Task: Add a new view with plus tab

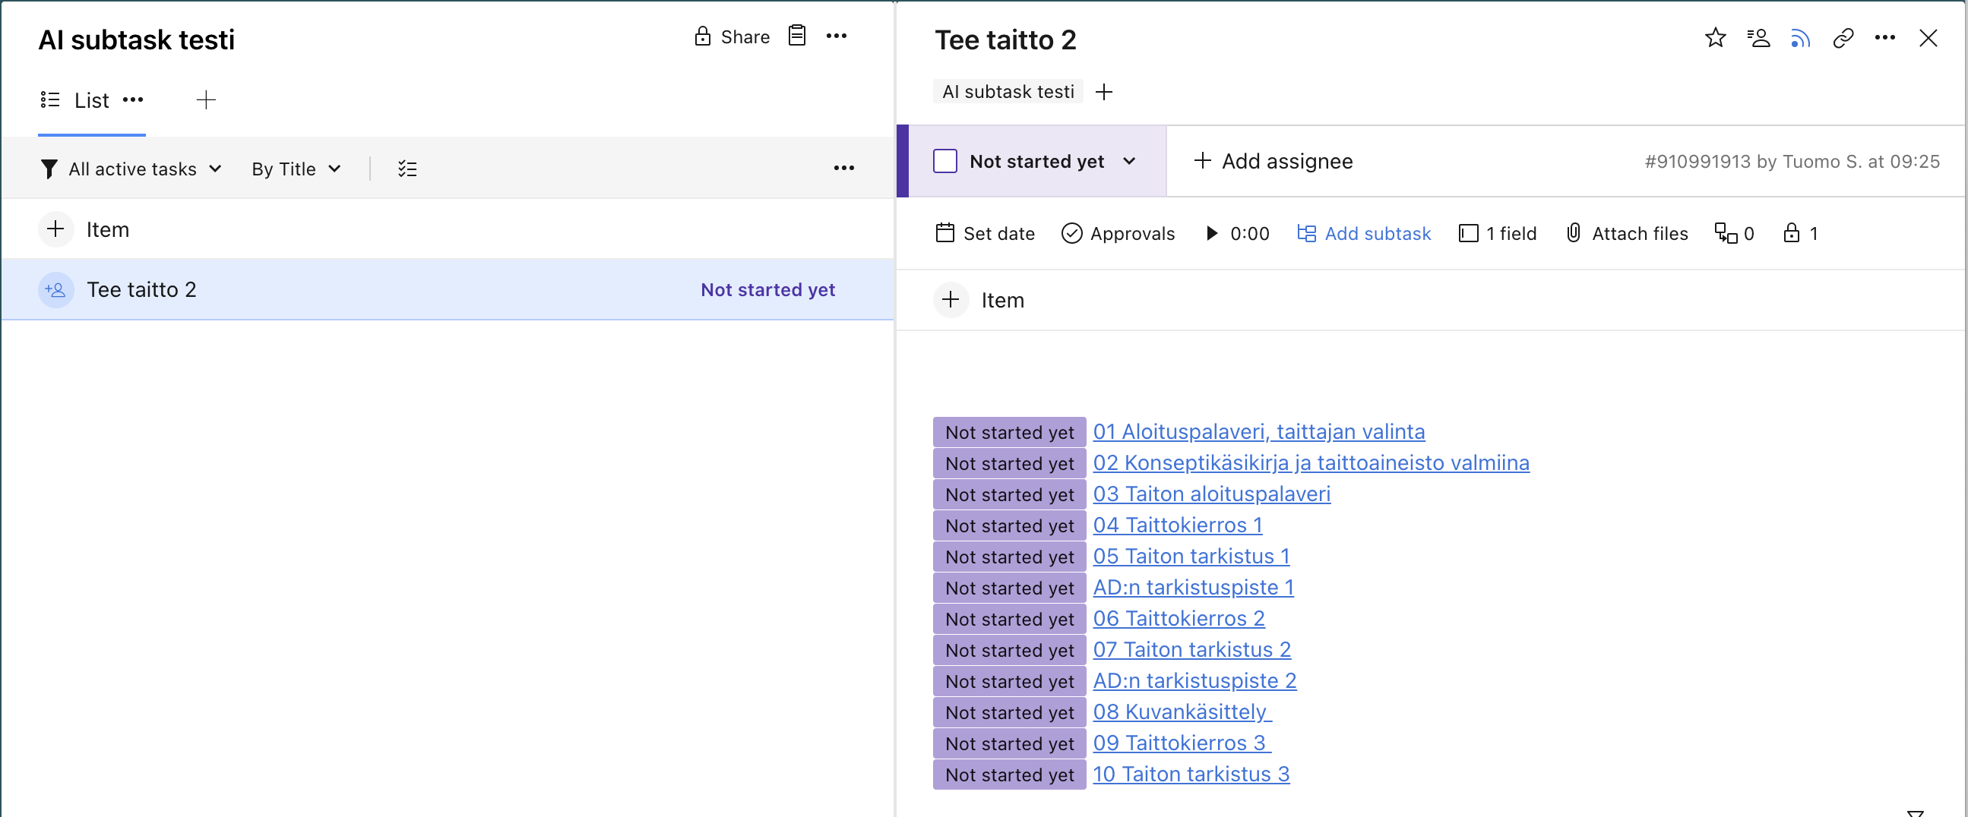Action: click(205, 100)
